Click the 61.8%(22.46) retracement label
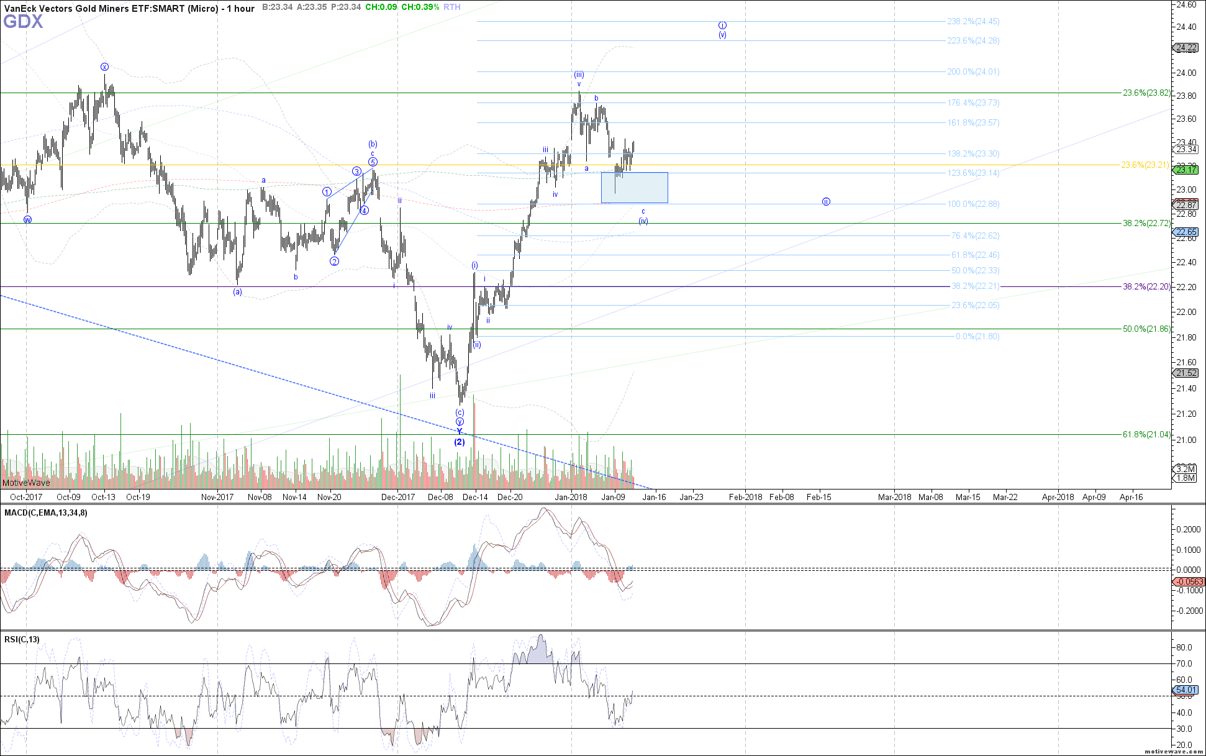The height and width of the screenshot is (756, 1206). tap(975, 255)
